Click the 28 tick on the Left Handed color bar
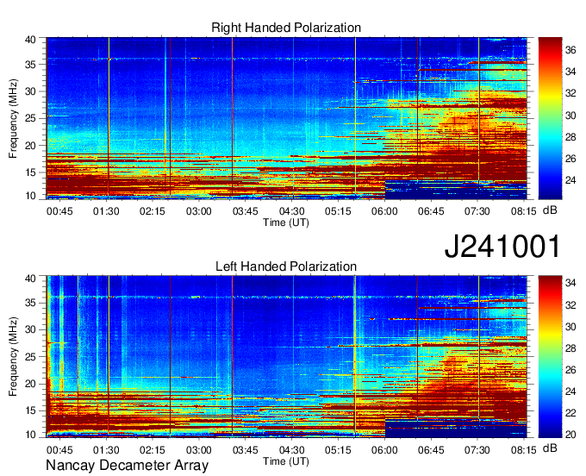This screenshot has height=476, width=586. tap(570, 348)
